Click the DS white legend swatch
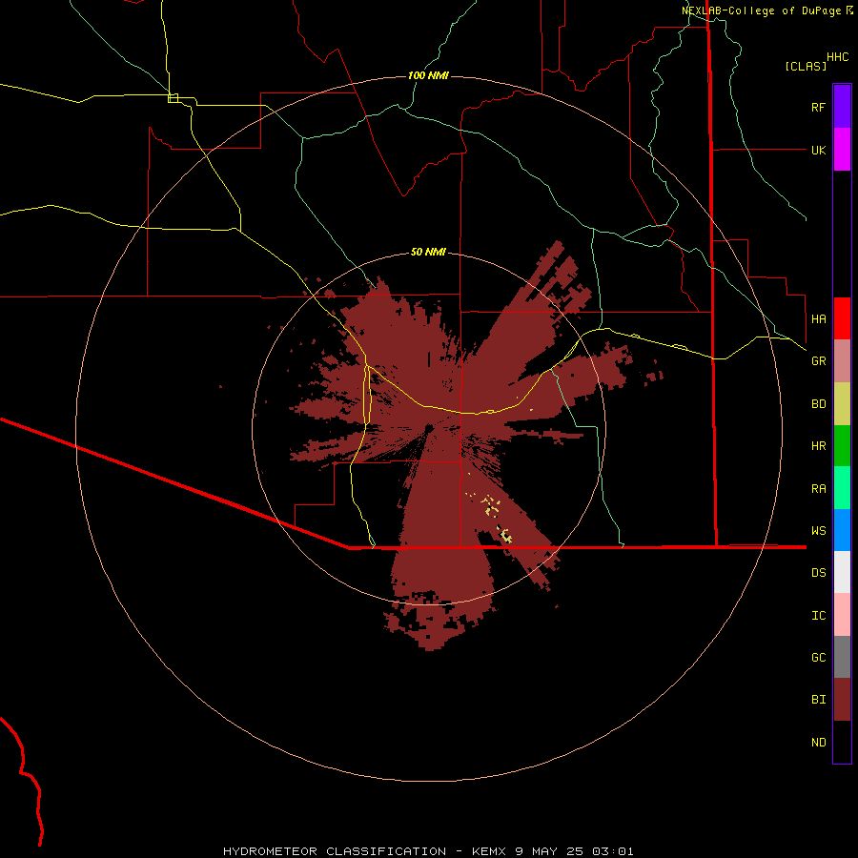Image resolution: width=858 pixels, height=858 pixels. 842,572
